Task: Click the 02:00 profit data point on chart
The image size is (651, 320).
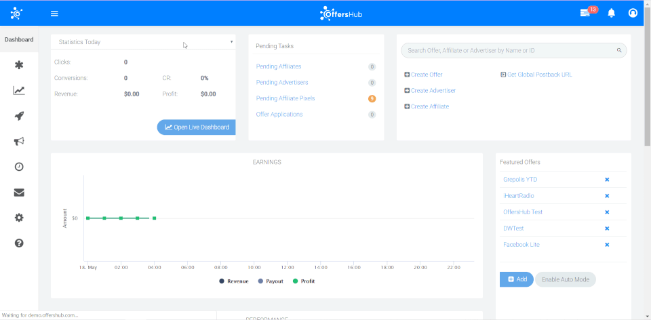Action: (121, 218)
